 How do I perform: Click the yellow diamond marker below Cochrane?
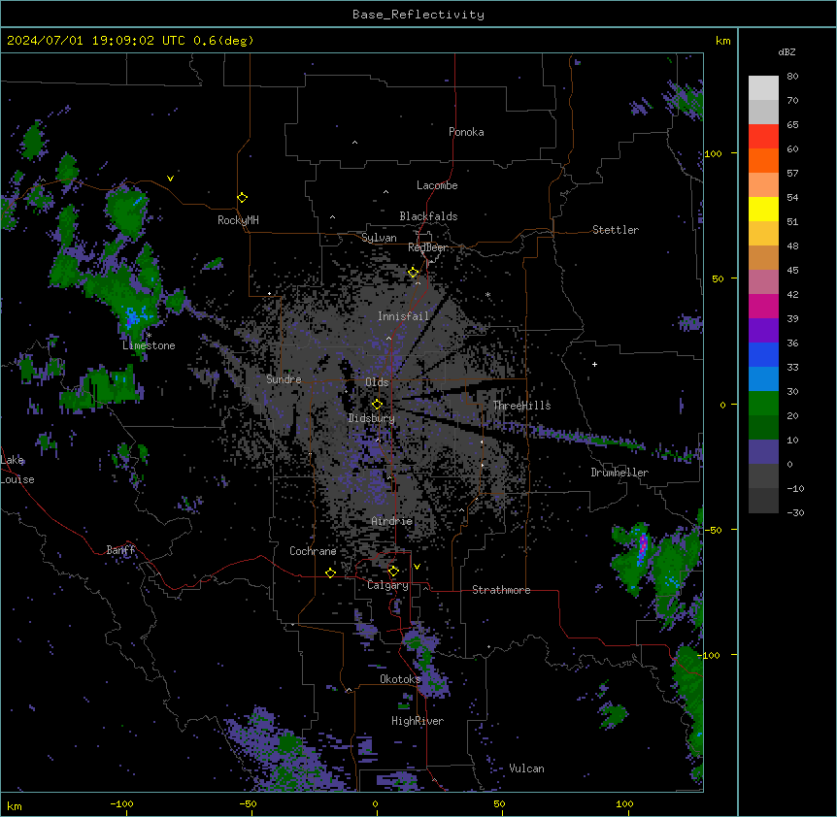(x=330, y=572)
